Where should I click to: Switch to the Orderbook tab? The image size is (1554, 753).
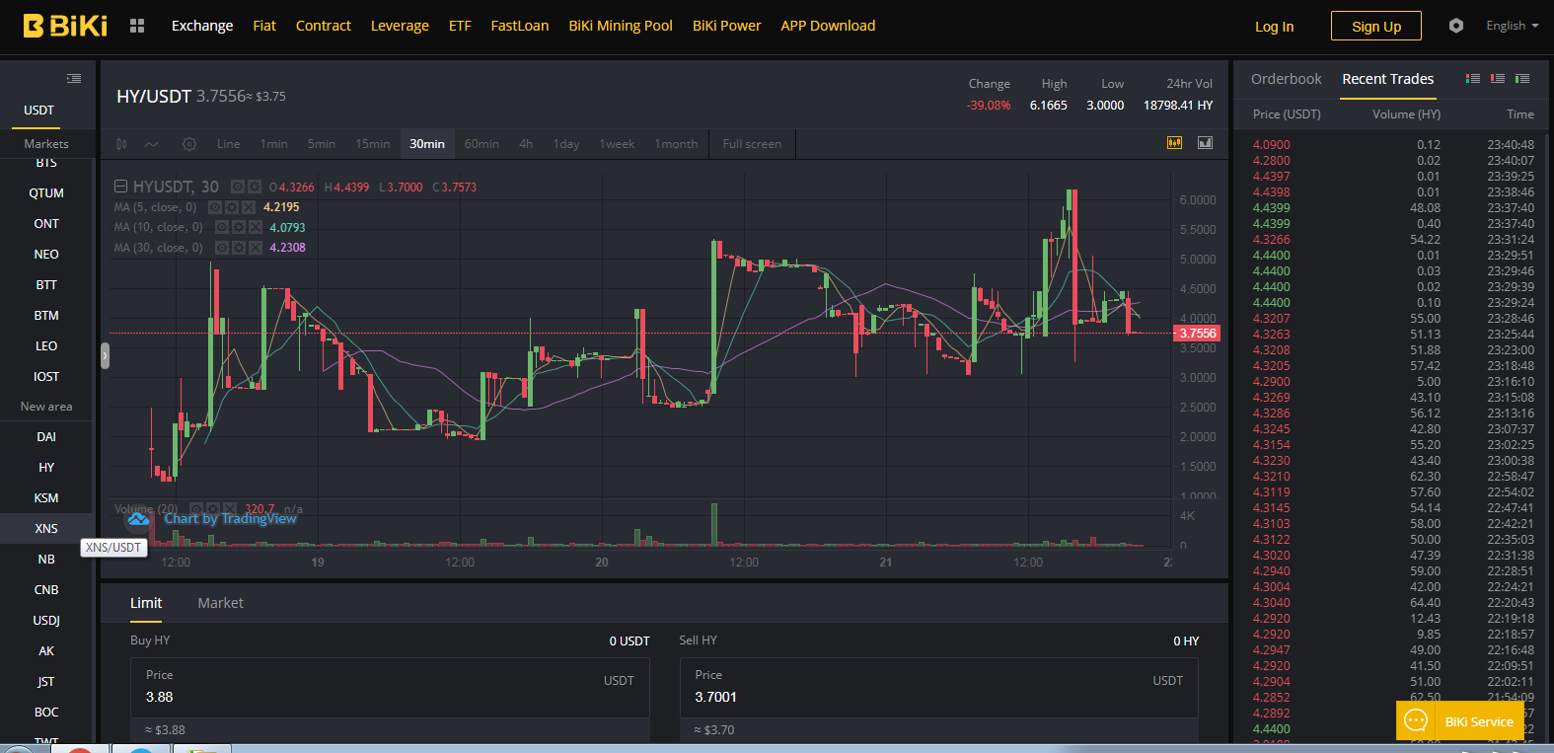1287,79
